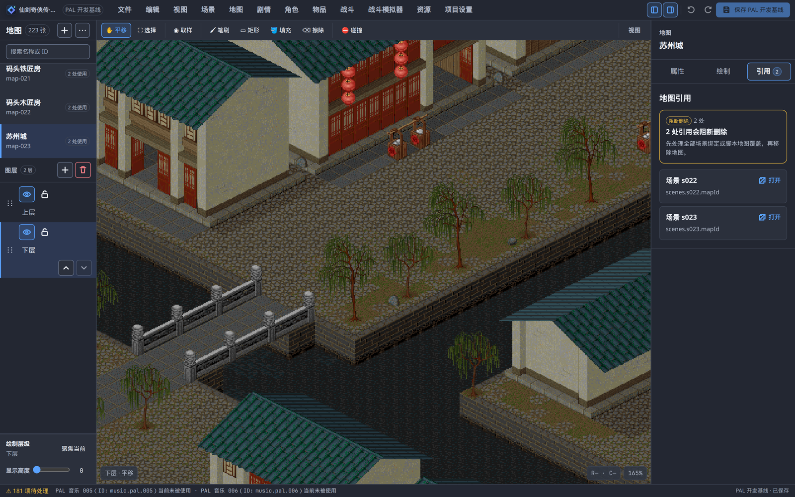This screenshot has width=795, height=497.
Task: Add a new layer
Action: pyautogui.click(x=65, y=170)
